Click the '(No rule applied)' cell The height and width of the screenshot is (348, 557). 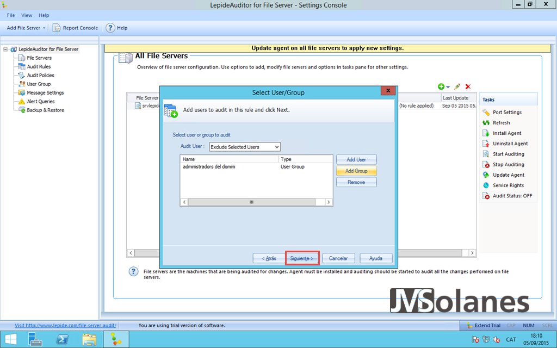coord(416,106)
